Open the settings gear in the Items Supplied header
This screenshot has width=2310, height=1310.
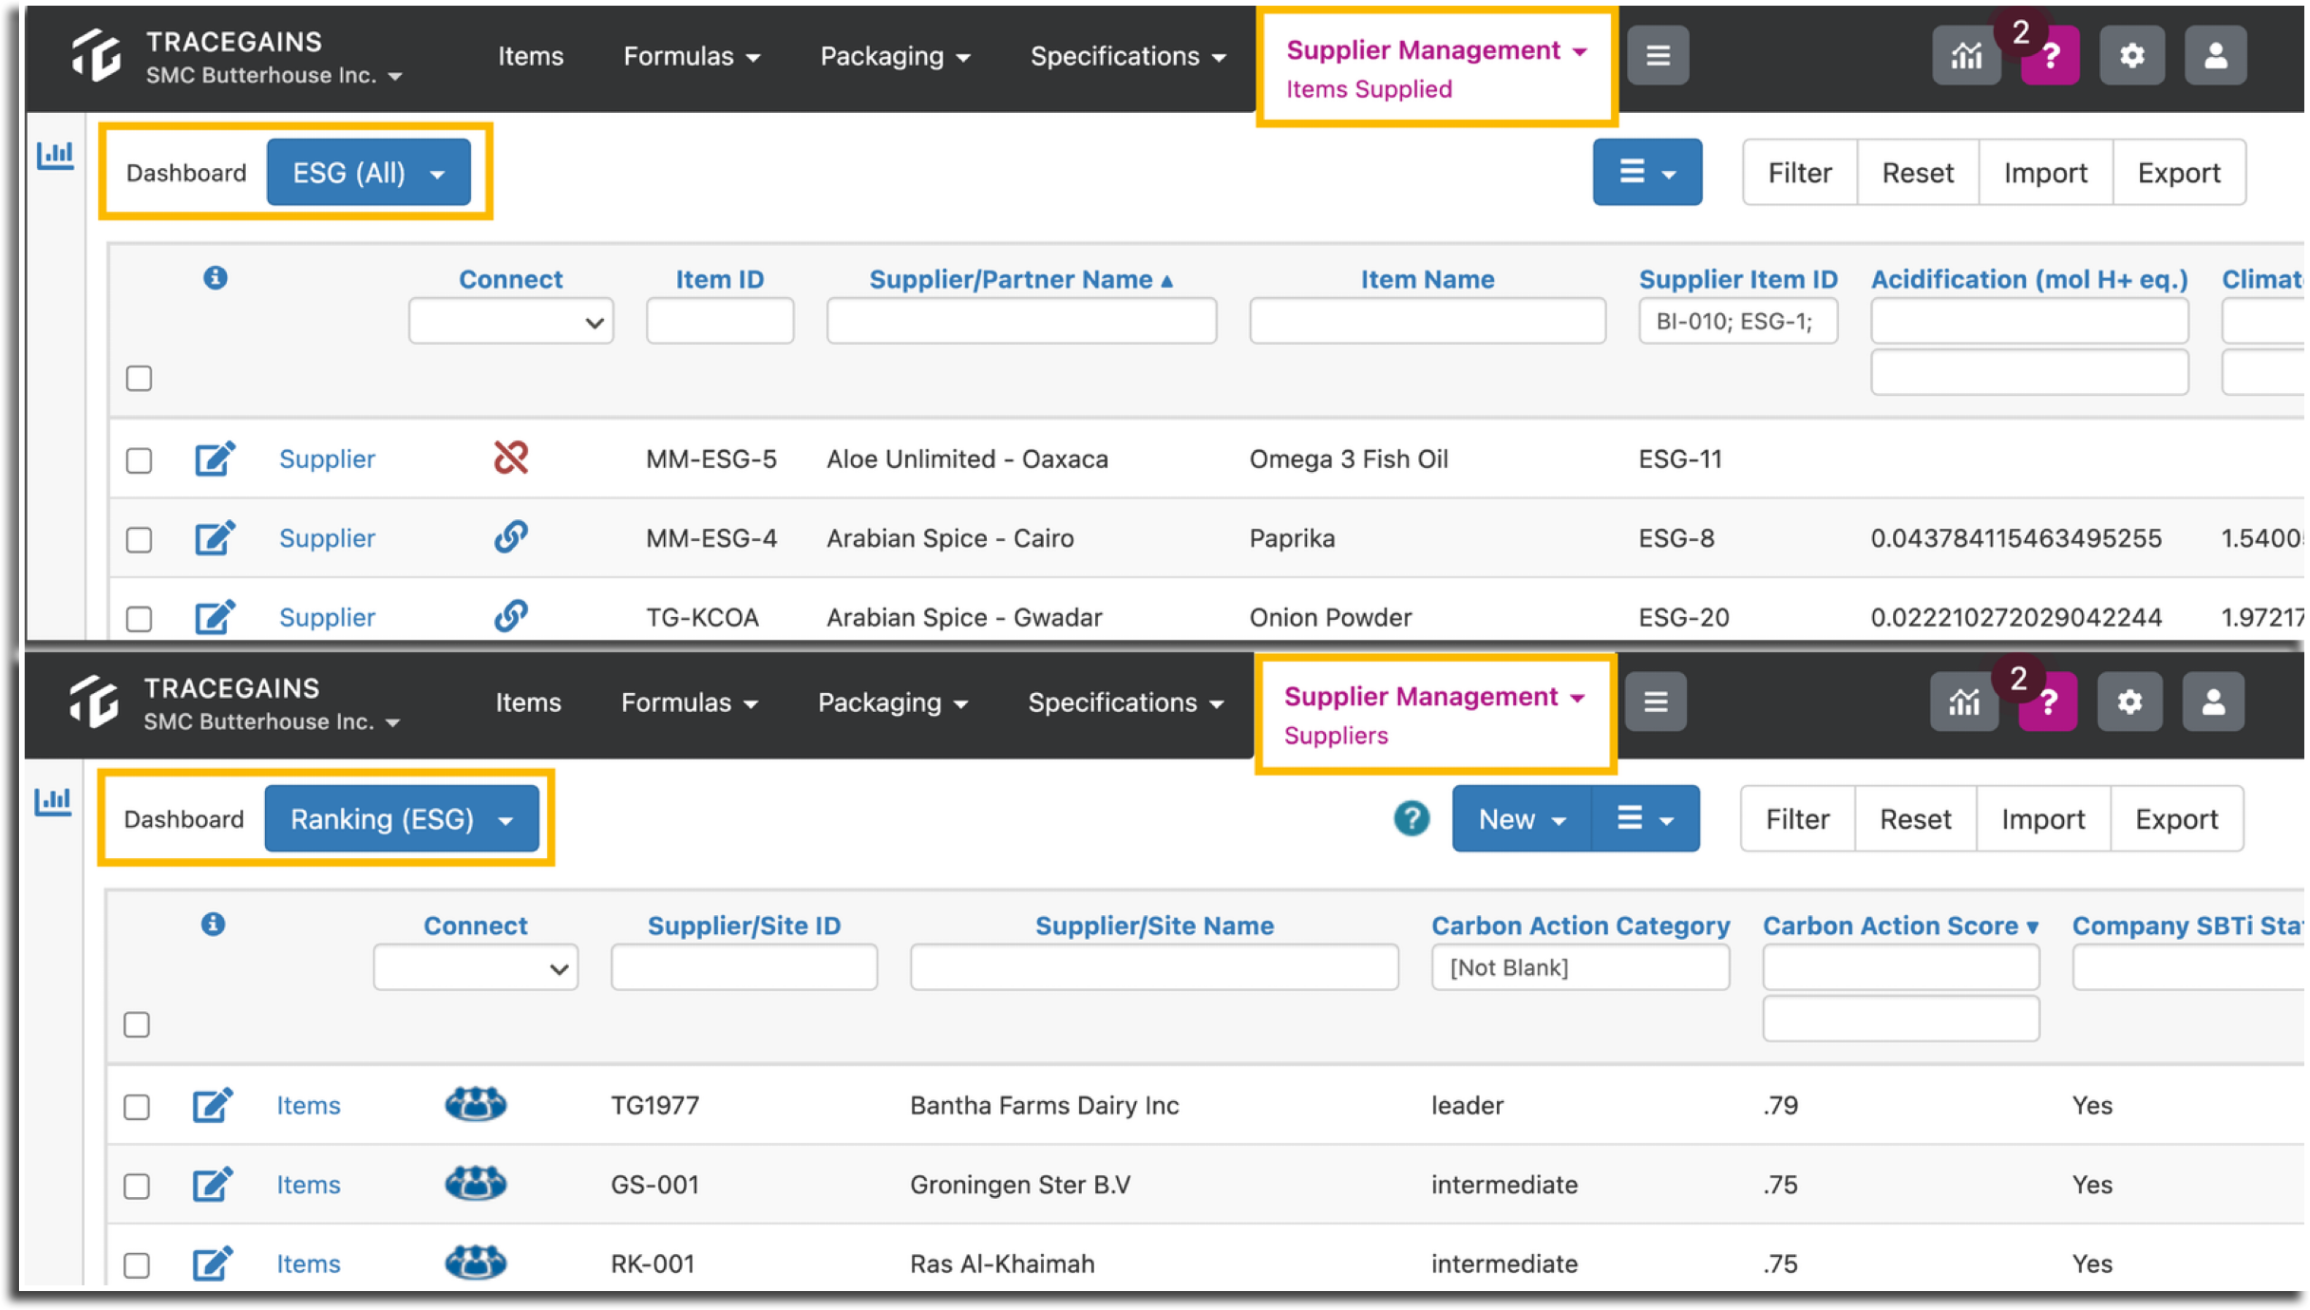[x=2131, y=56]
